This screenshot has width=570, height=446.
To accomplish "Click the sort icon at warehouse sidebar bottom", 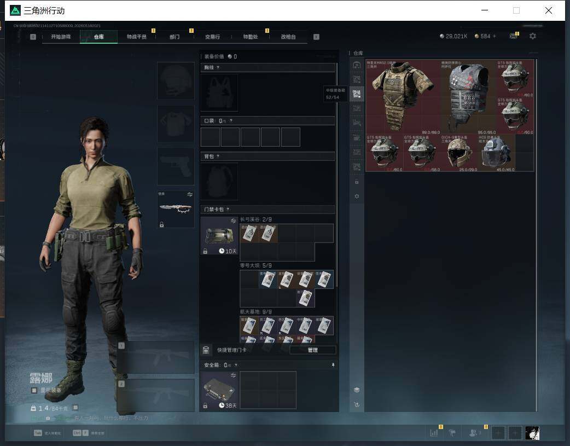I will [357, 404].
